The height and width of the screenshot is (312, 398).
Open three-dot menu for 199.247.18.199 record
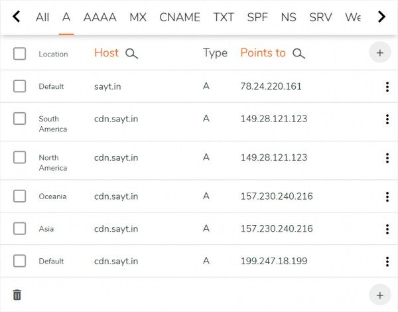pos(387,262)
